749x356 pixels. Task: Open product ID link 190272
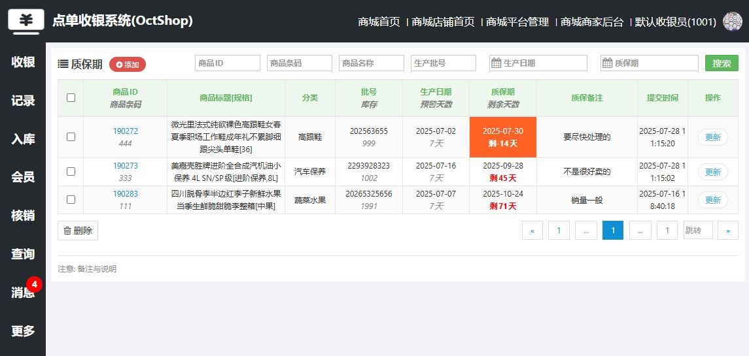pyautogui.click(x=125, y=131)
